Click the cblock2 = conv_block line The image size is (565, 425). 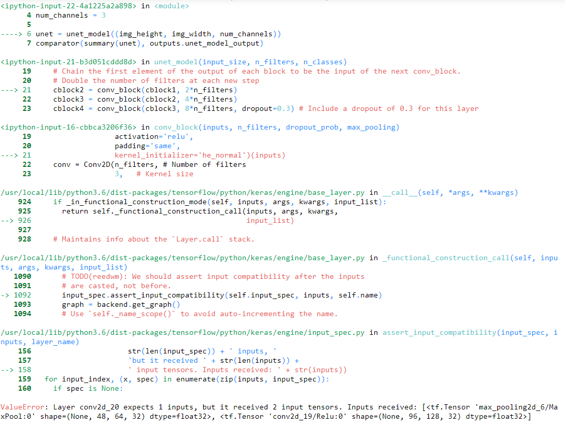click(x=145, y=90)
